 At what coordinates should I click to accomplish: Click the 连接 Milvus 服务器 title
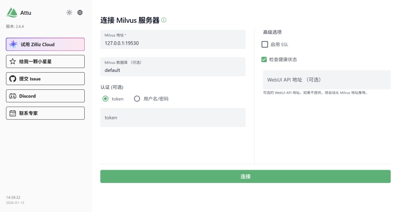(x=129, y=20)
